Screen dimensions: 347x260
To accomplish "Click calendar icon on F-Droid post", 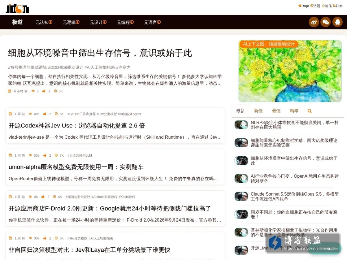I will (x=10, y=197).
